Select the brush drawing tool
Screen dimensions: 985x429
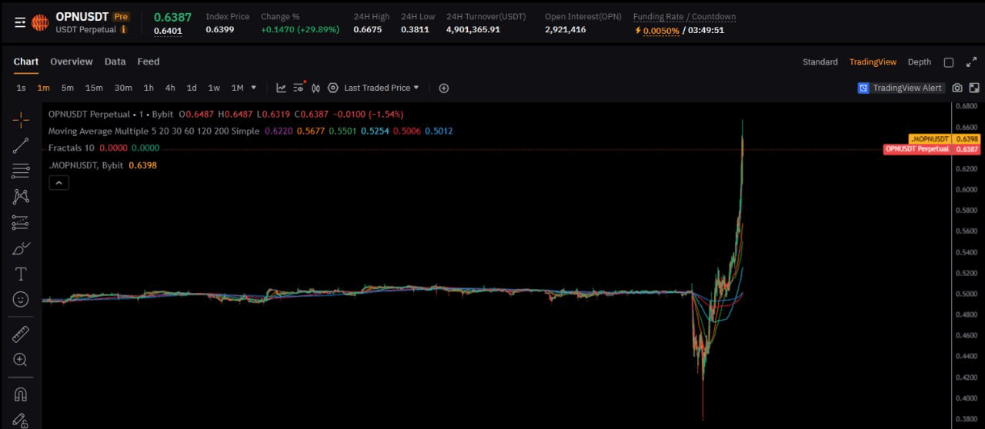(21, 248)
